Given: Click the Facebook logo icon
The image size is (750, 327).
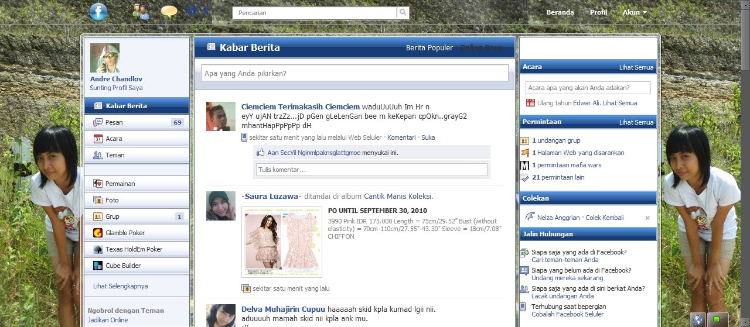Looking at the screenshot, I should [98, 12].
